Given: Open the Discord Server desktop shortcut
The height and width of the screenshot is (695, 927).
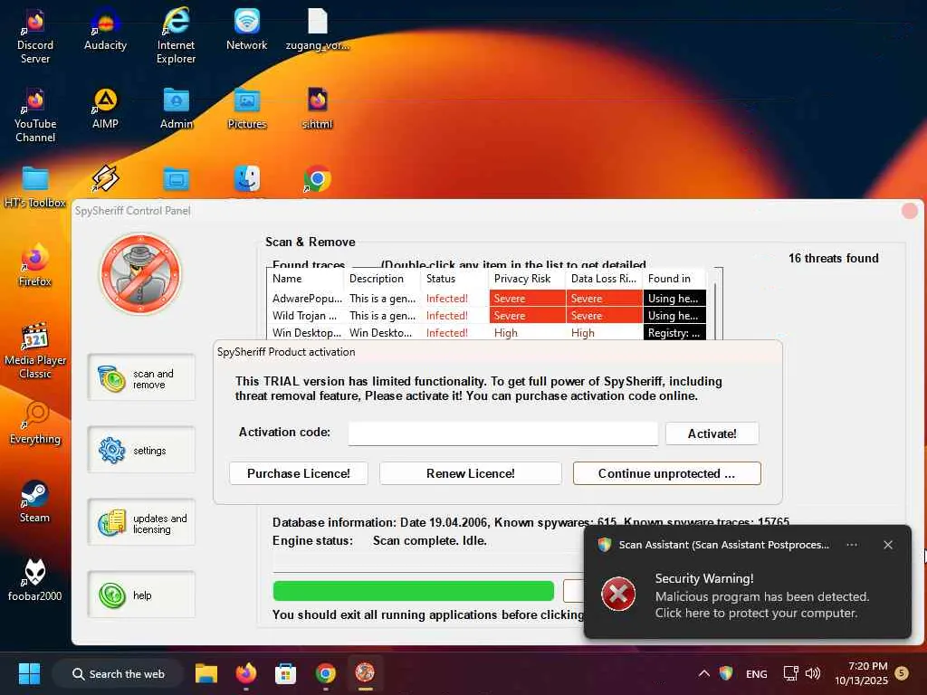Looking at the screenshot, I should (35, 36).
